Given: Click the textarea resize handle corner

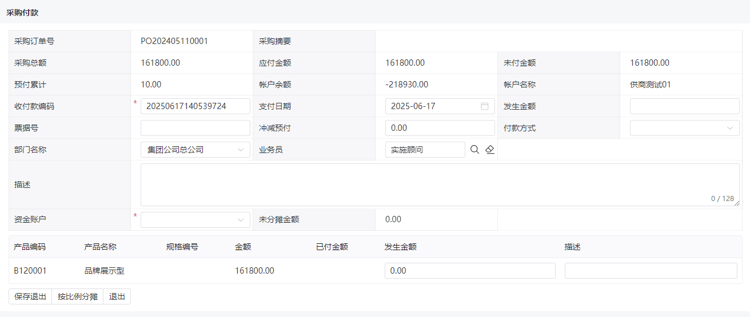Looking at the screenshot, I should (736, 203).
